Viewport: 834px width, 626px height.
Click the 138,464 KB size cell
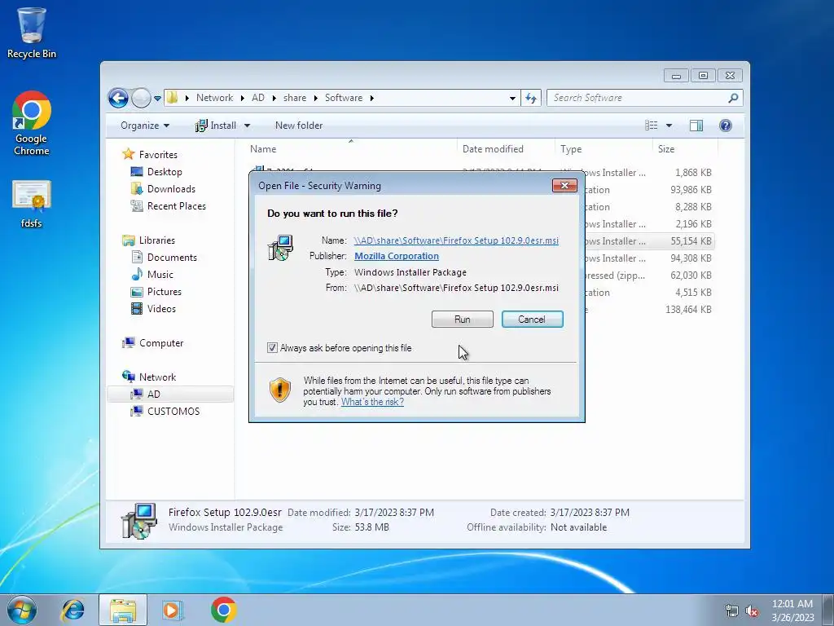(688, 309)
